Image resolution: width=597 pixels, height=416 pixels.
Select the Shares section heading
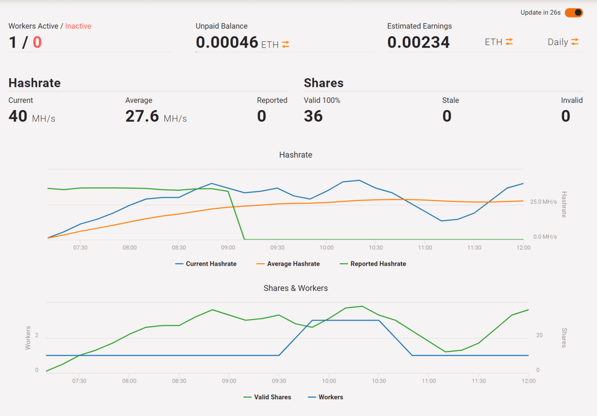(x=324, y=83)
